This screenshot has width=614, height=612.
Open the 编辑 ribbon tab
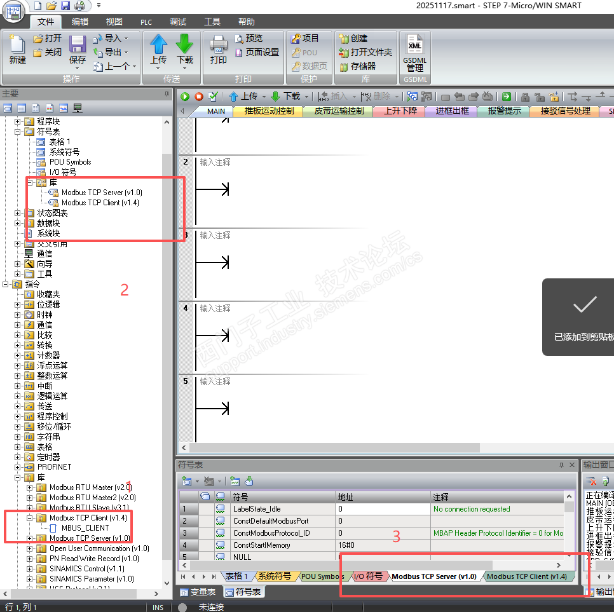[x=80, y=22]
